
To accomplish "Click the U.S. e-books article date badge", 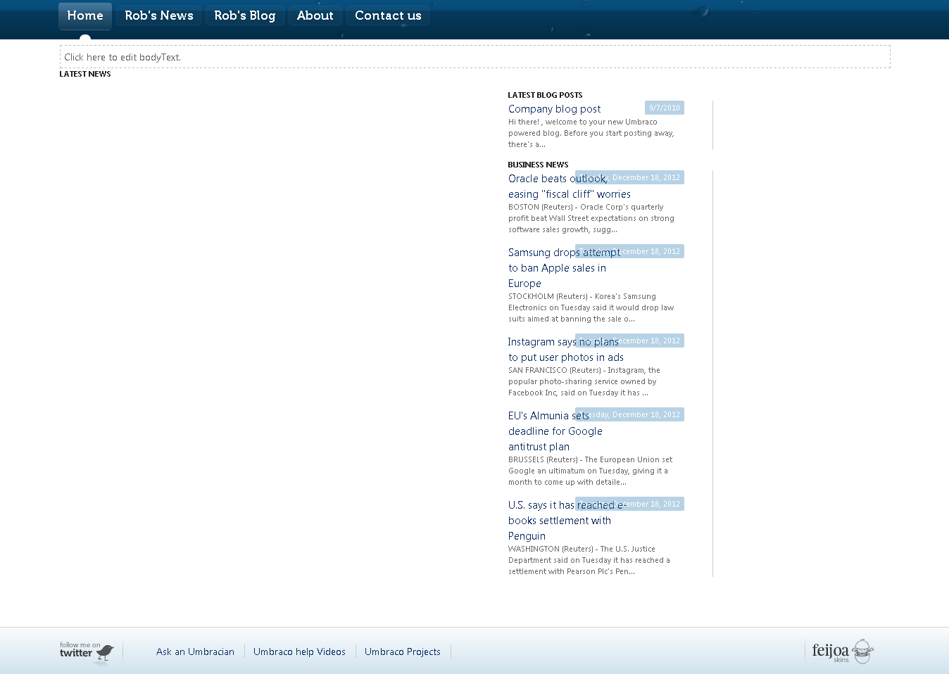I will (629, 504).
